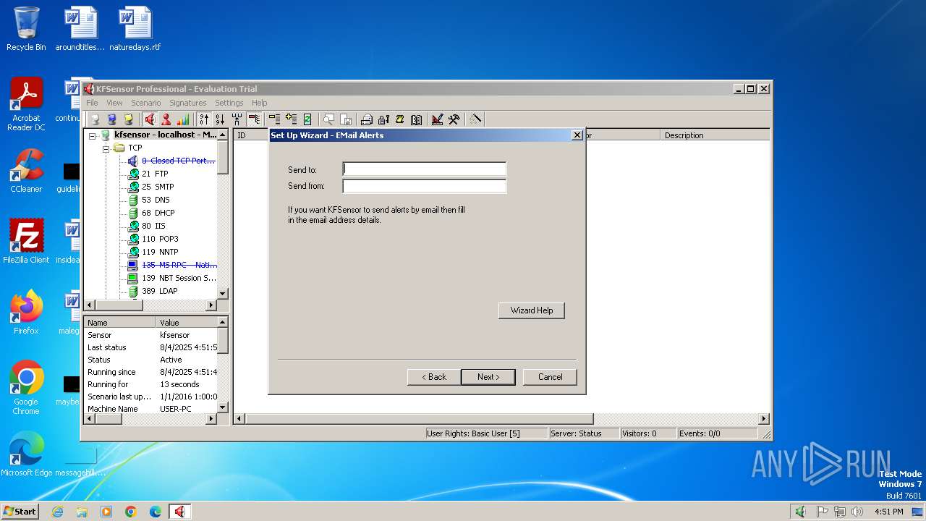Click the descending sort arrow icon
The height and width of the screenshot is (521, 926).
point(220,119)
